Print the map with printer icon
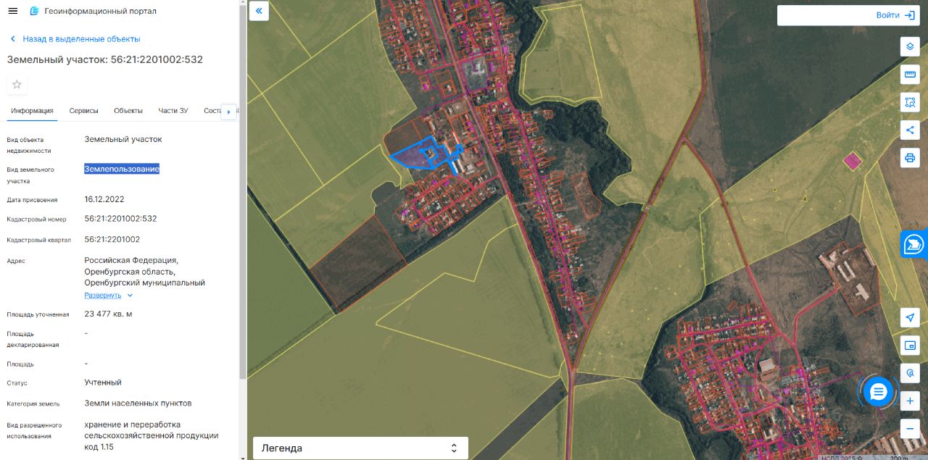928x460 pixels. pyautogui.click(x=910, y=157)
